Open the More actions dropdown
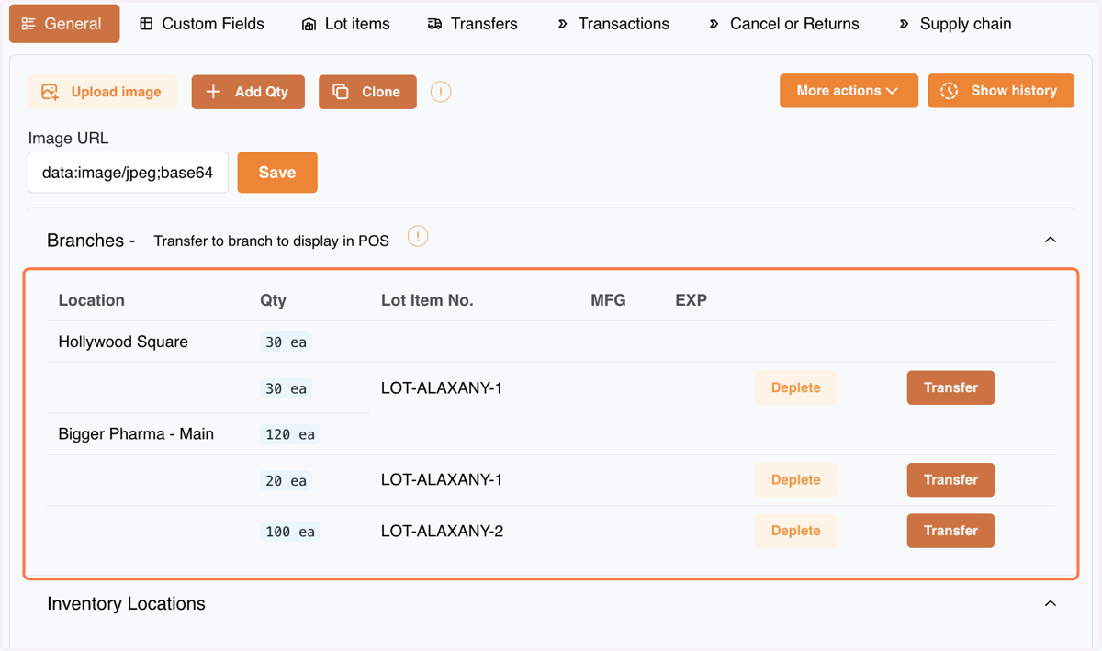The width and height of the screenshot is (1102, 651). (849, 91)
